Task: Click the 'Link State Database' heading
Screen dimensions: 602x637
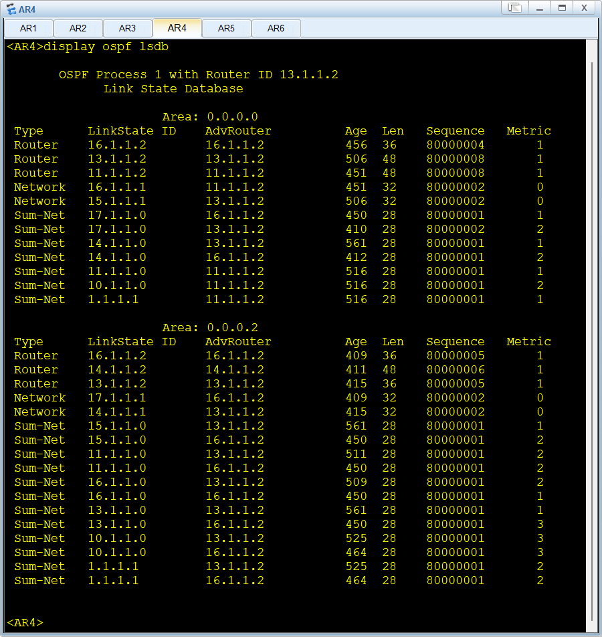Action: click(173, 89)
